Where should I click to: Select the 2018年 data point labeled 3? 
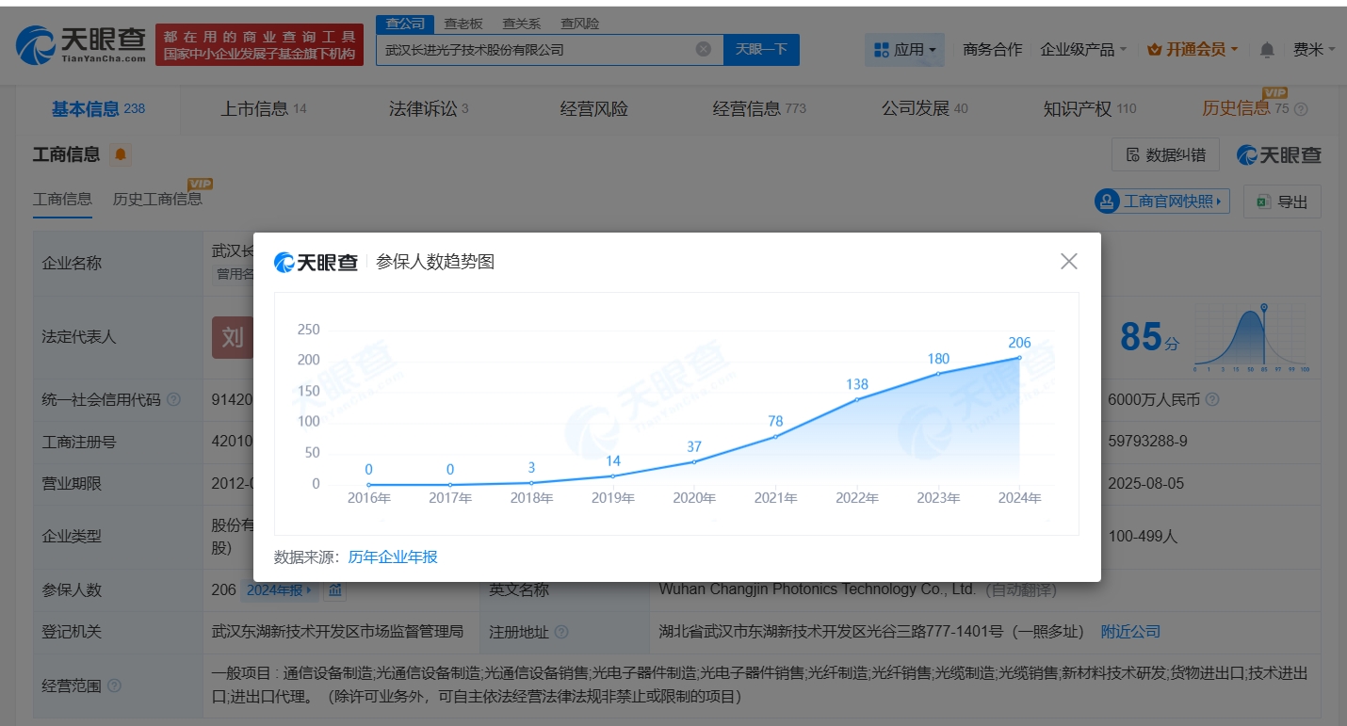pos(531,482)
